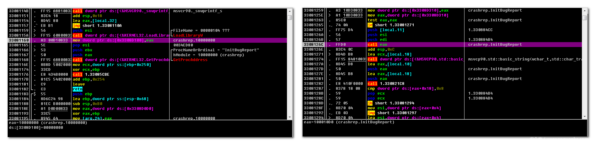This screenshot has height=145, width=596.
Task: Click the retn instruction at 33081182
Action: click(78, 89)
